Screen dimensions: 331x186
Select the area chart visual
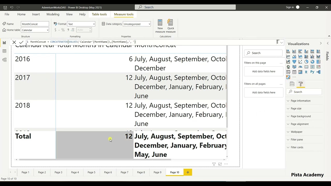294,57
